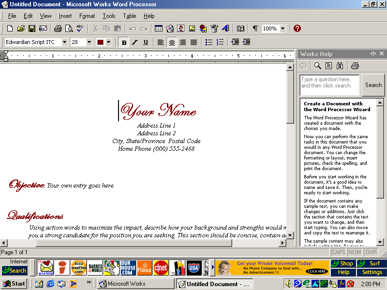387x290 pixels.
Task: Click the Search button in Works Help
Action: (x=373, y=85)
